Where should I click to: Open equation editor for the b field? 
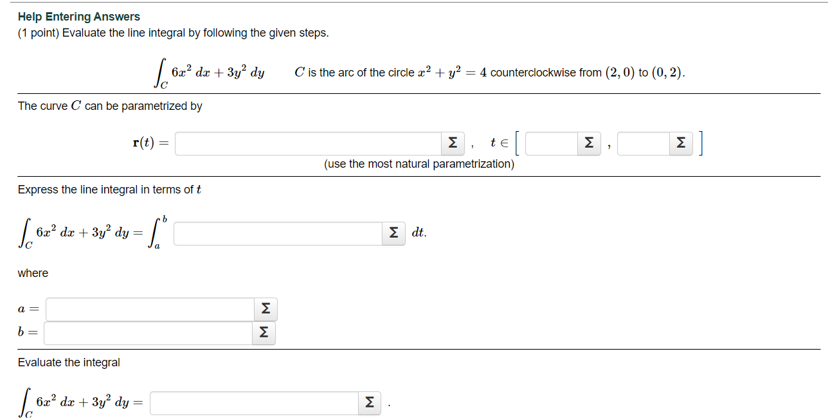coord(264,333)
